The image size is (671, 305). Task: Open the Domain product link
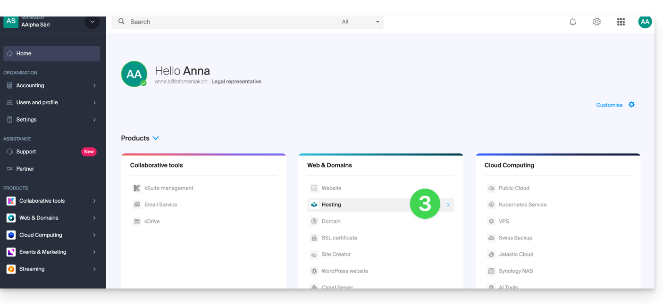point(331,221)
